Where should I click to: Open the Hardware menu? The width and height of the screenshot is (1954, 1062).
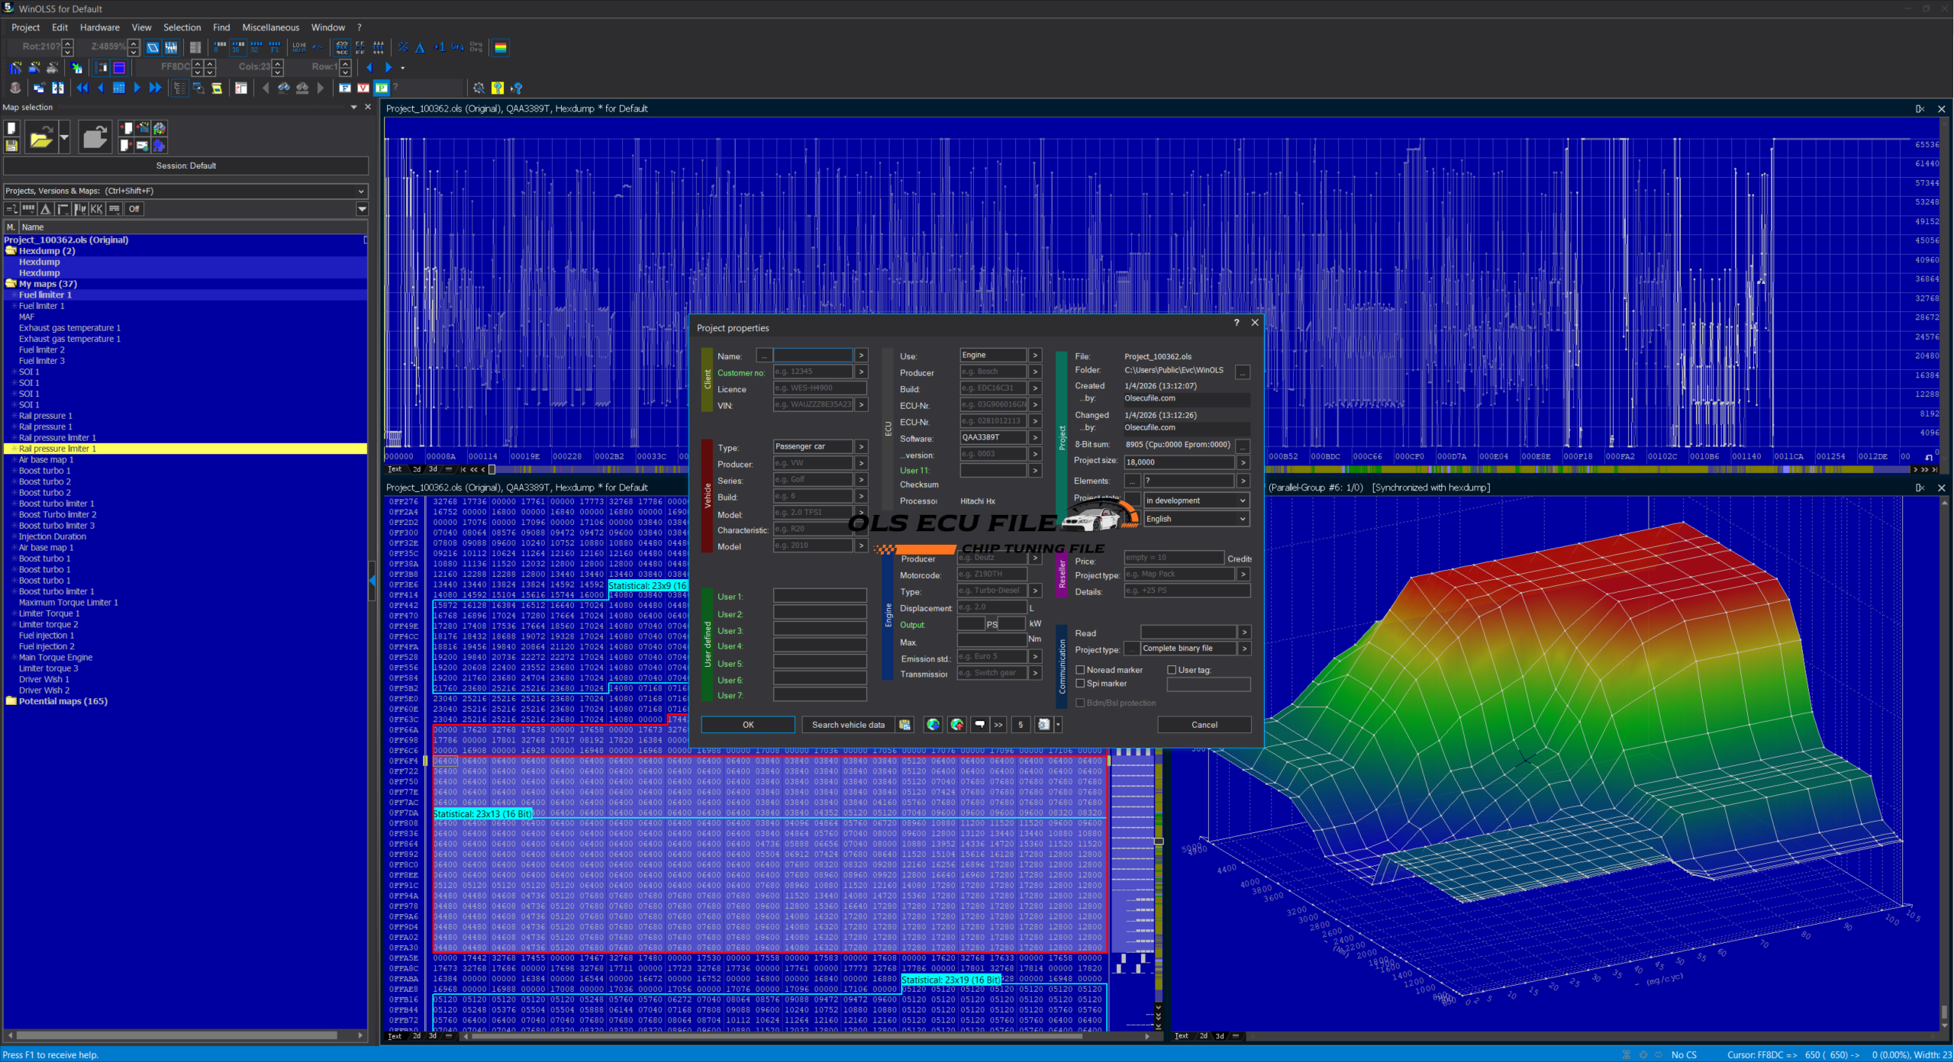[x=99, y=27]
